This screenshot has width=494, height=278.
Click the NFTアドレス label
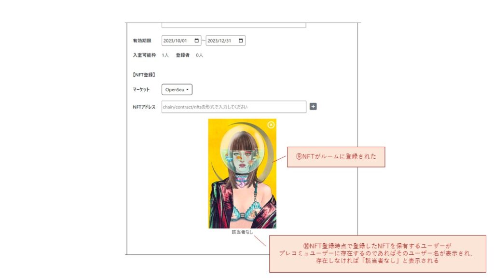(x=144, y=107)
